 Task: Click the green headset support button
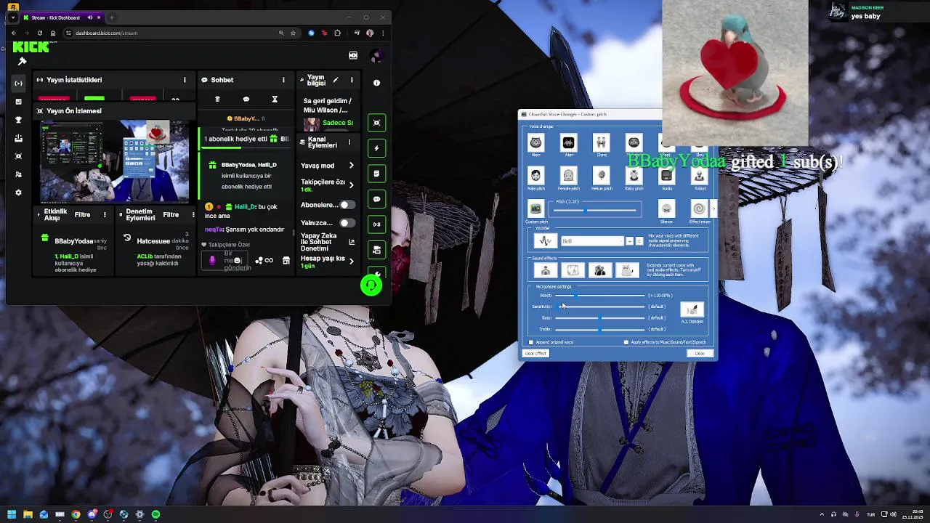tap(371, 285)
